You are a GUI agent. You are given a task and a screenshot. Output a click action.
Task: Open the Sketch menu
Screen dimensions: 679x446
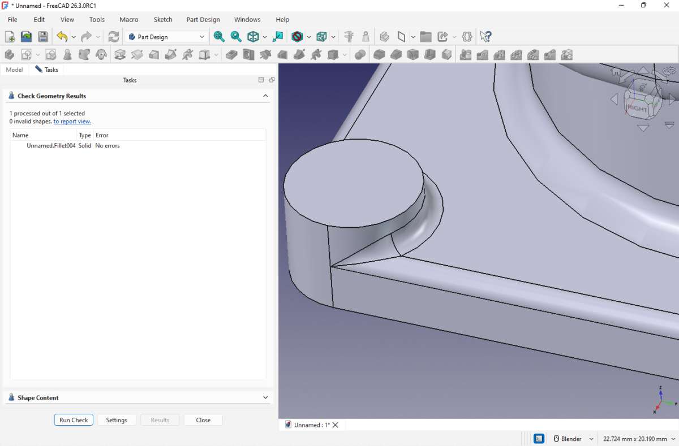coord(163,20)
